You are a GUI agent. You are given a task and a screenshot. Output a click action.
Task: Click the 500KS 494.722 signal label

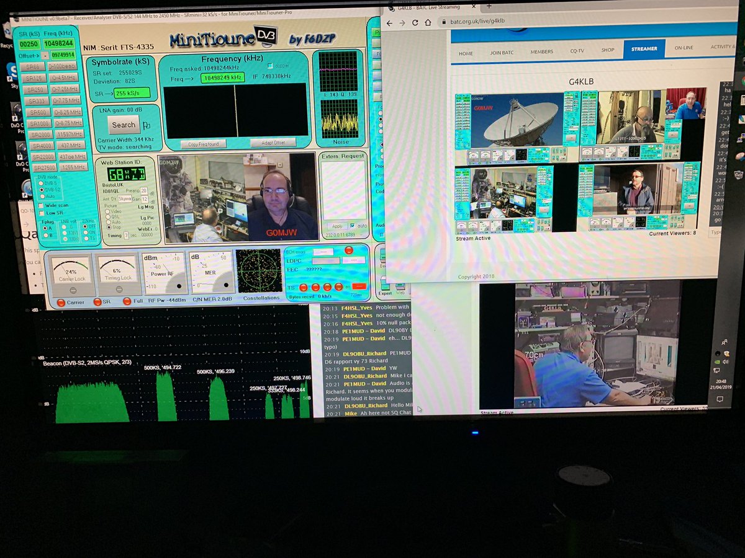click(x=163, y=368)
